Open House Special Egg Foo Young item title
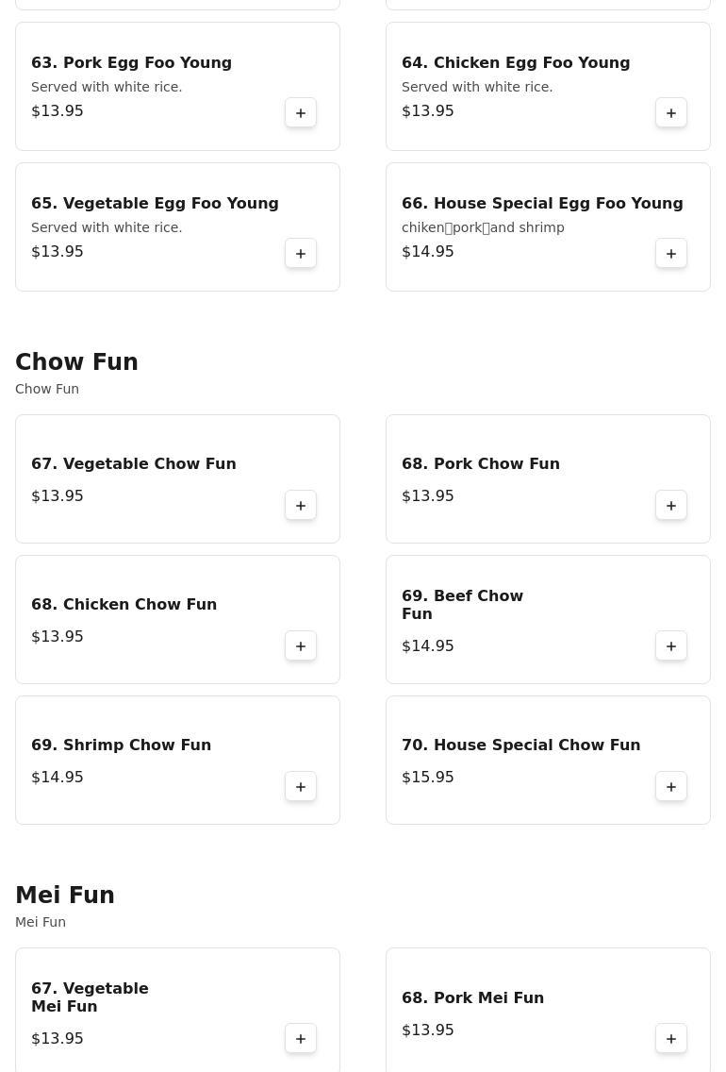The width and height of the screenshot is (726, 1072). point(542,203)
